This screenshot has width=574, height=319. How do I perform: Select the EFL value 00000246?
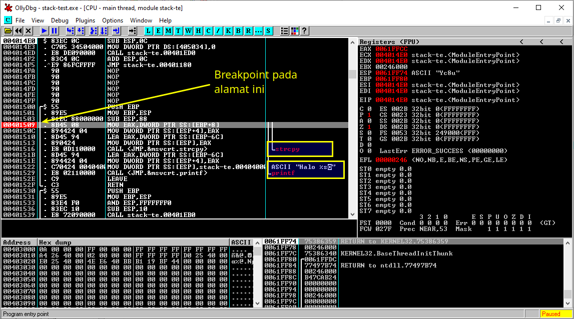[x=391, y=160]
